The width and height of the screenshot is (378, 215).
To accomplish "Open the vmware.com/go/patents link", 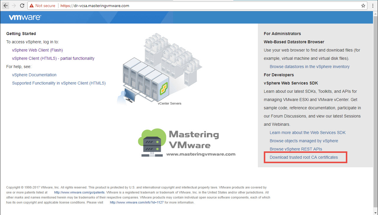I will (x=79, y=192).
